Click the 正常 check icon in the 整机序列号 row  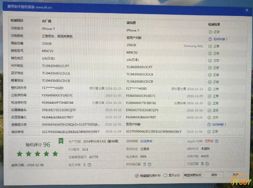(210, 89)
